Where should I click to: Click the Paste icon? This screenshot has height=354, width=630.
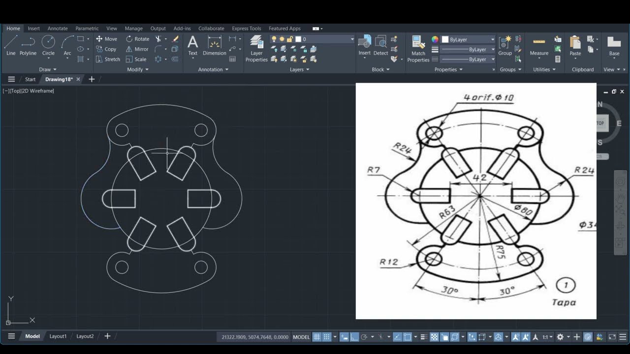coord(575,45)
